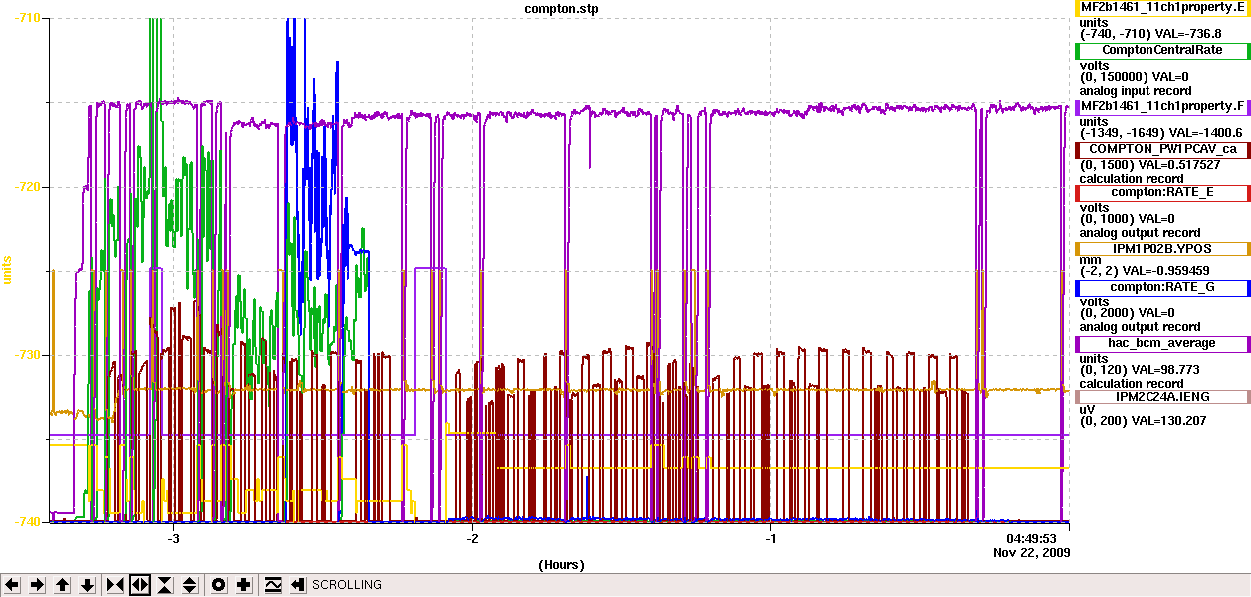Image resolution: width=1251 pixels, height=597 pixels.
Task: Select the ComptonCentralRate legend entry
Action: (1162, 51)
